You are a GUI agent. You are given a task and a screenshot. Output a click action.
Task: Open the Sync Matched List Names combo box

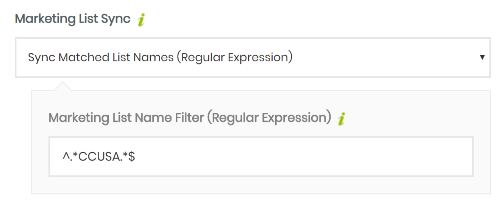253,57
